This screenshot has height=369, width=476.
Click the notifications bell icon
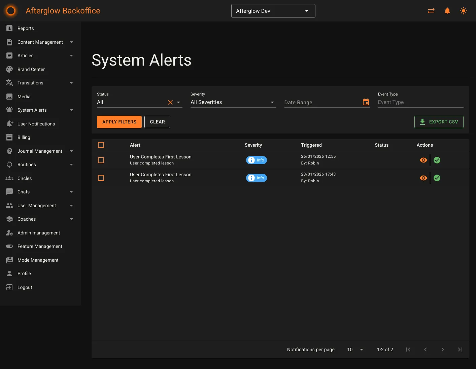[x=447, y=10]
